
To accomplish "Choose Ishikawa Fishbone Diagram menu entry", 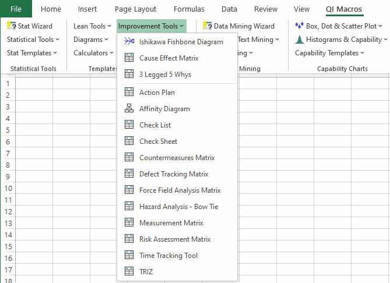I will (177, 41).
